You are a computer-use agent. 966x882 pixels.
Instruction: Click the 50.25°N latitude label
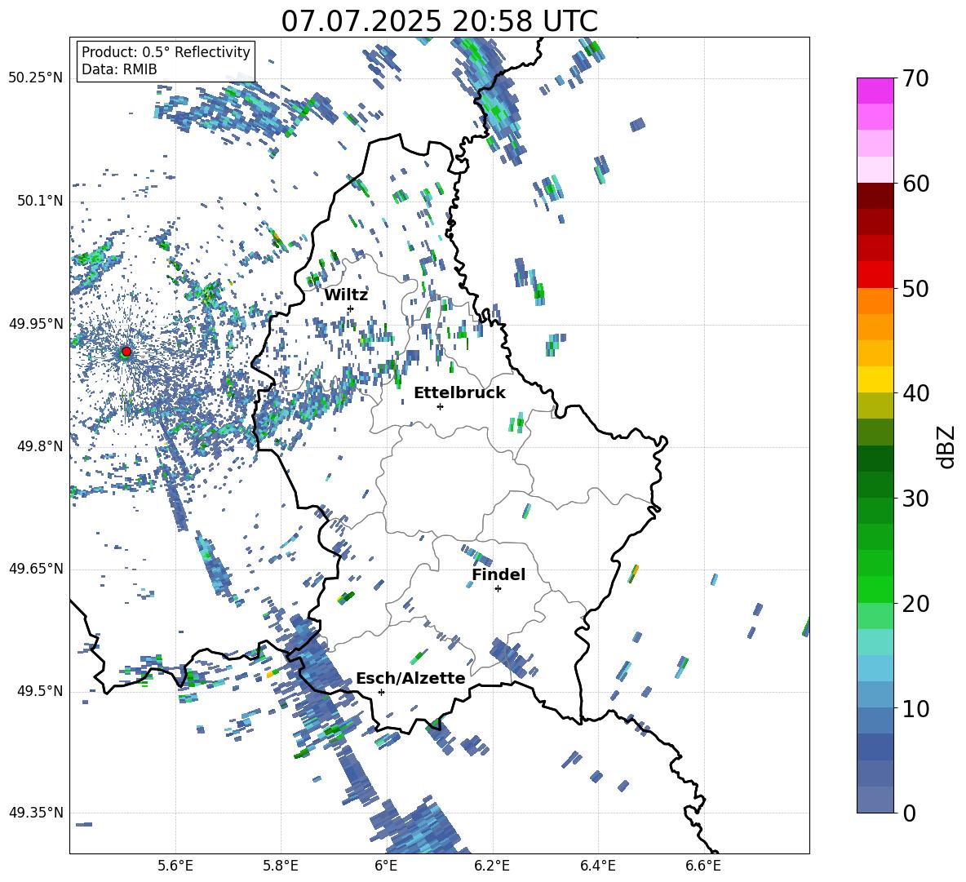pyautogui.click(x=36, y=78)
